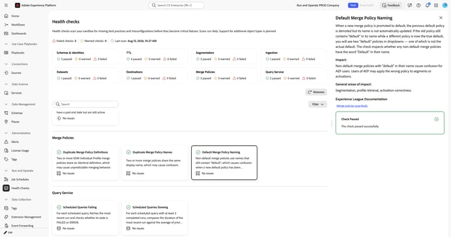Viewport: 451px width, 237px height.
Task: Open the Destinations summary card
Action: 155,75
